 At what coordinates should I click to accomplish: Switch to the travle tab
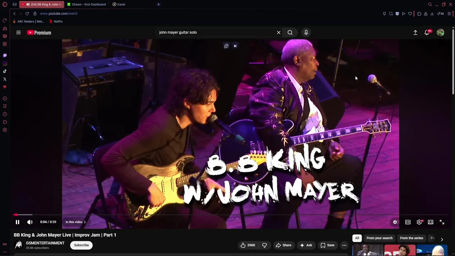119,4
